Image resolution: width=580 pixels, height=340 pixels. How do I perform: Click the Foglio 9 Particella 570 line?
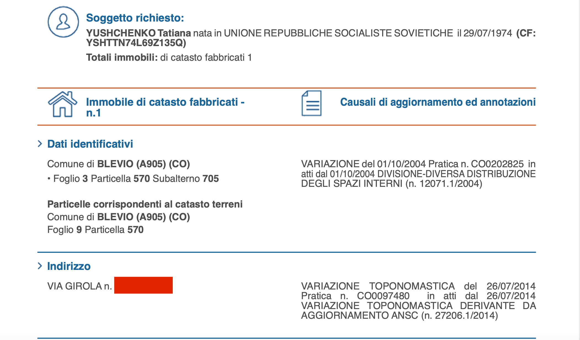(x=95, y=230)
